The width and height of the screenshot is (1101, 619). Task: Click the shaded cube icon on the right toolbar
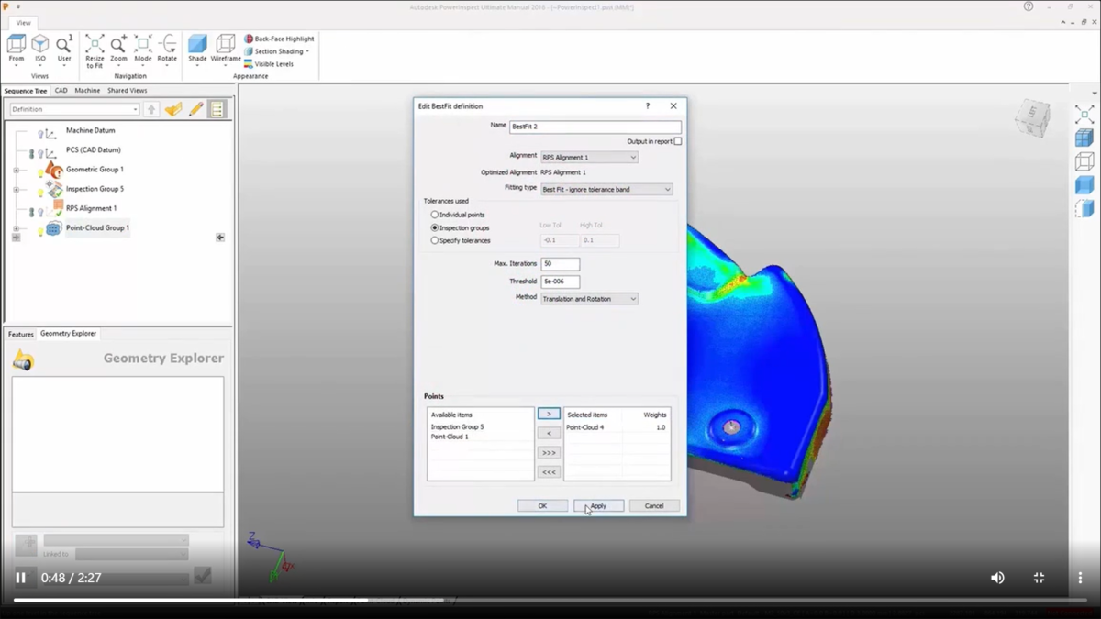1084,138
